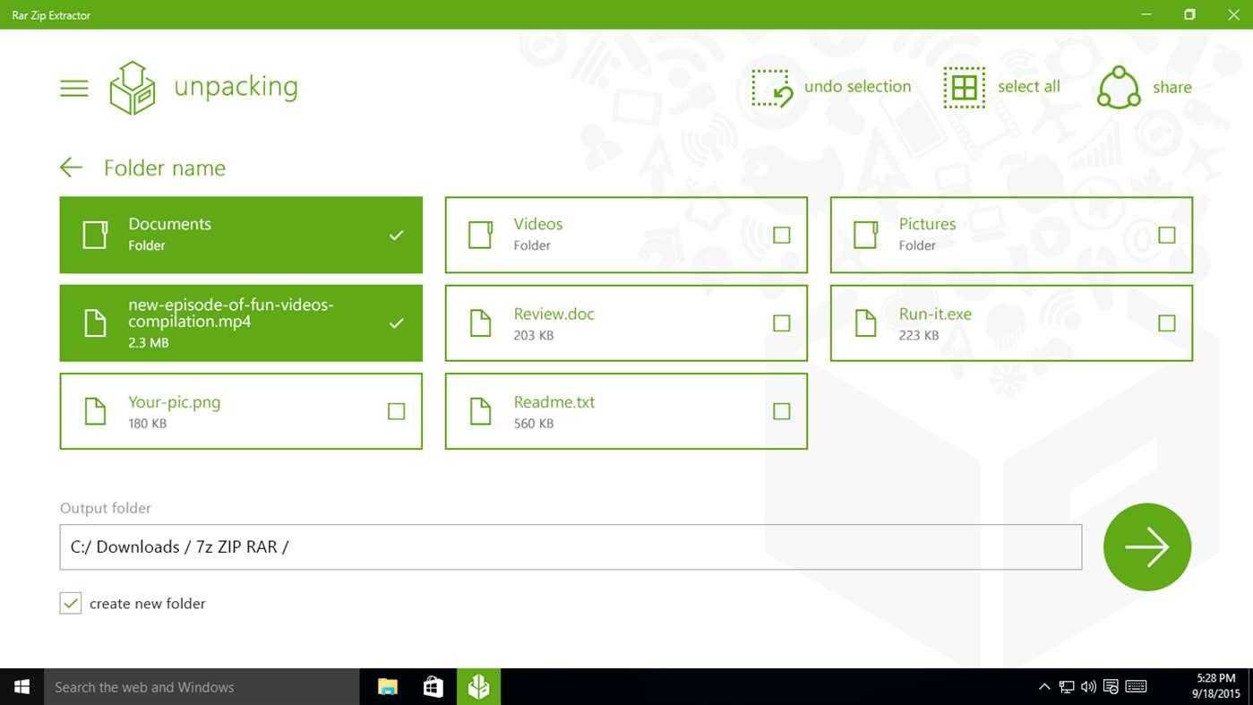The height and width of the screenshot is (705, 1253).
Task: Show hidden system tray icons
Action: pos(1043,687)
